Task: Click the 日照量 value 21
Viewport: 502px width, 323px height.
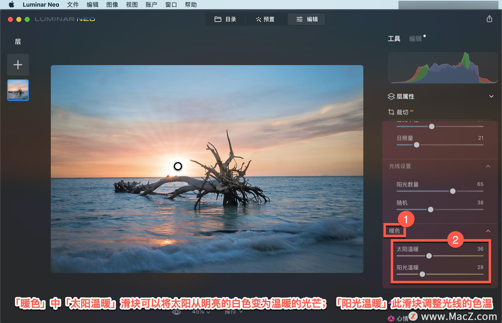Action: 481,138
